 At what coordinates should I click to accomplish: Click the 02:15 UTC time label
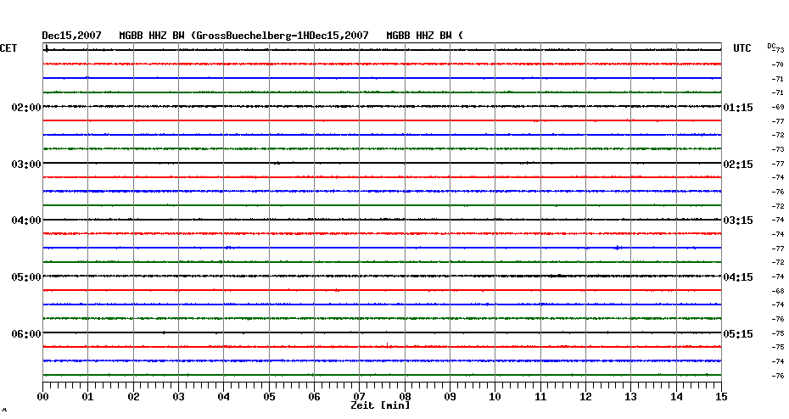[738, 165]
